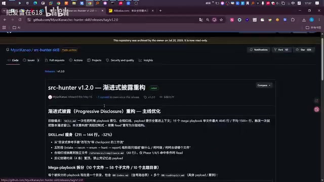Open the AI bookmarks folder
324x182 pixels.
pyautogui.click(x=17, y=27)
